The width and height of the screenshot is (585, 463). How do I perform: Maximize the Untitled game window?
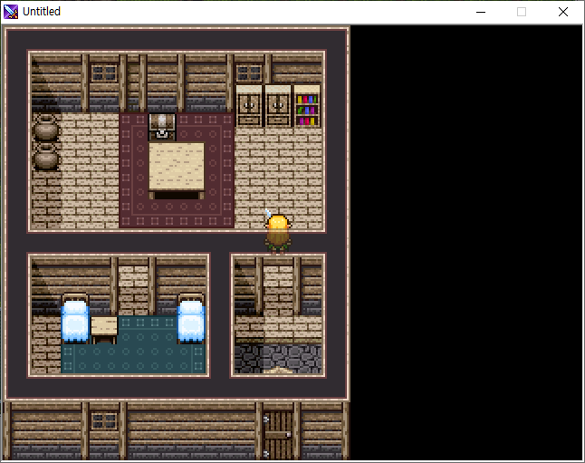[x=522, y=12]
